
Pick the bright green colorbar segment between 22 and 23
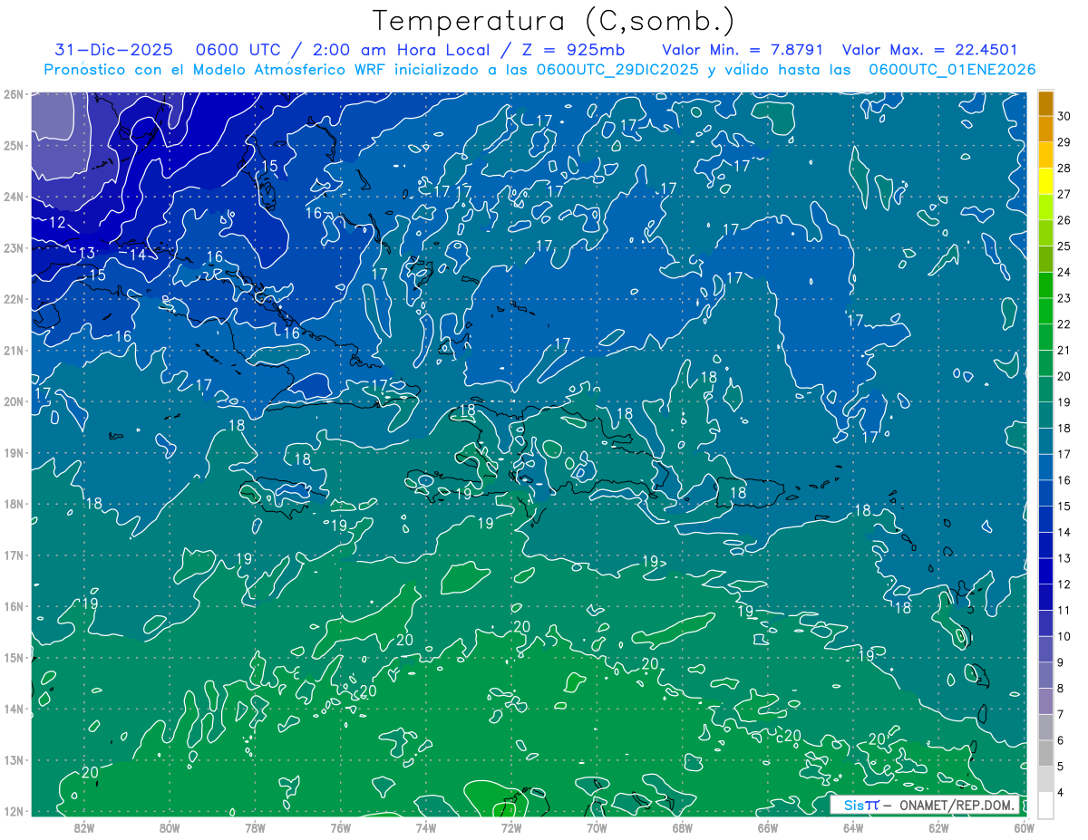(1045, 311)
